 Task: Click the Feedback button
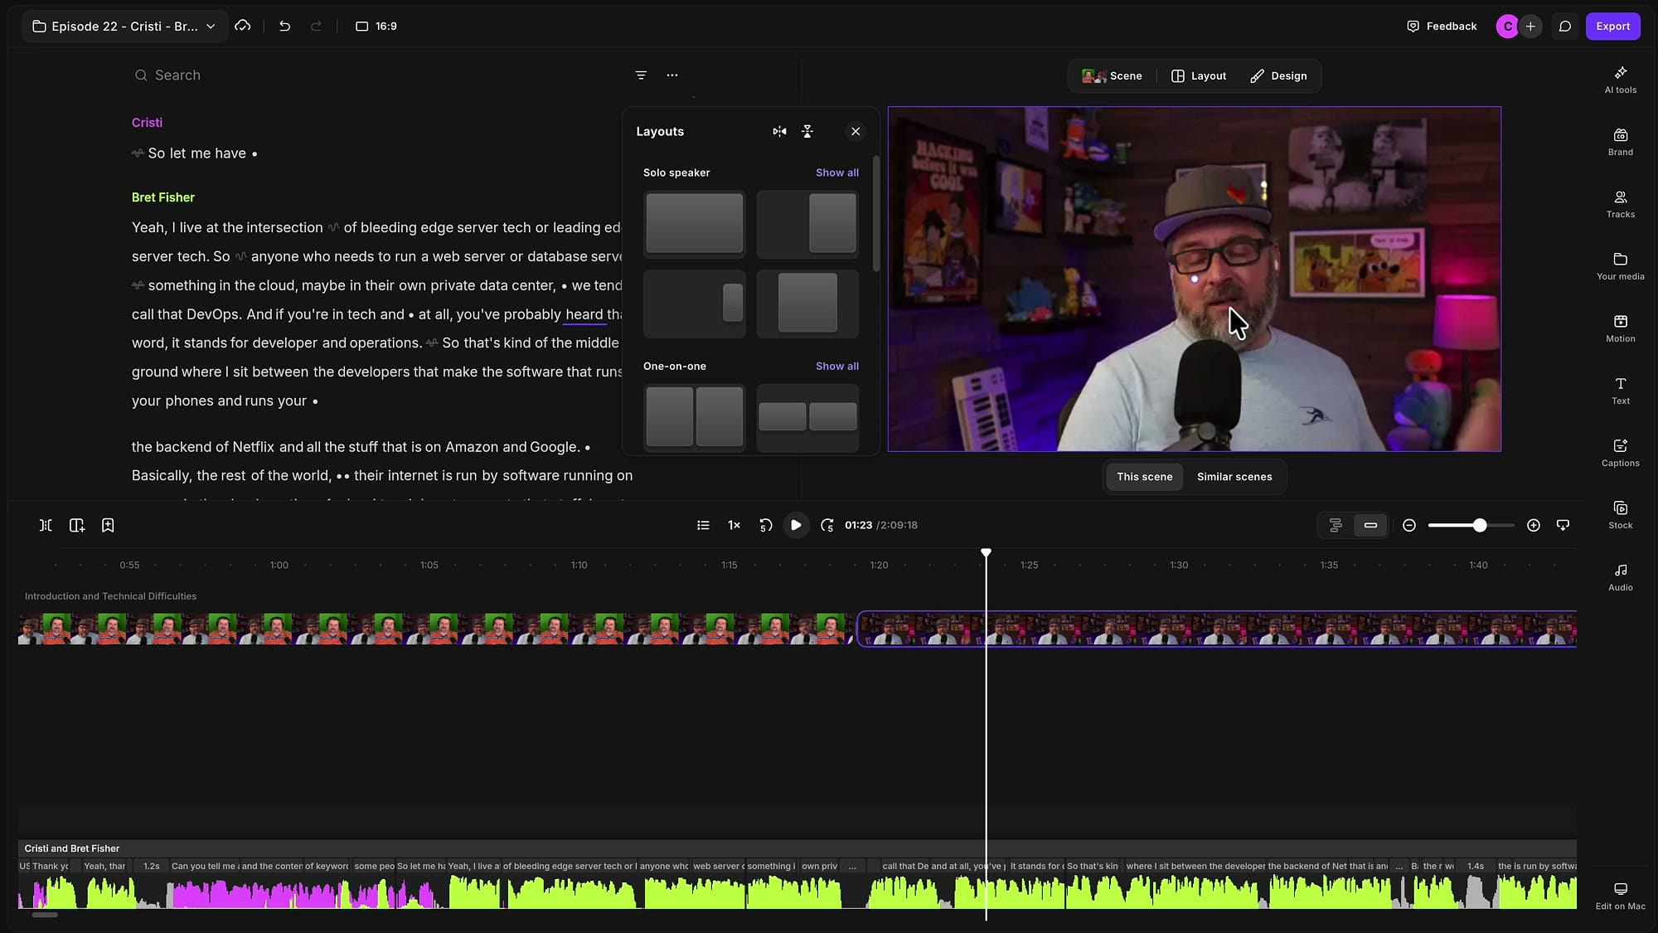point(1442,27)
